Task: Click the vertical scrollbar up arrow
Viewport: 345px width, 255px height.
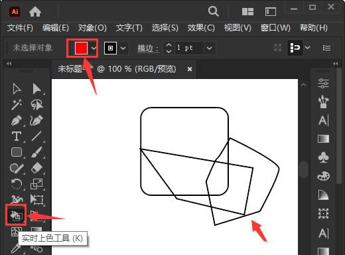Action: [304, 84]
